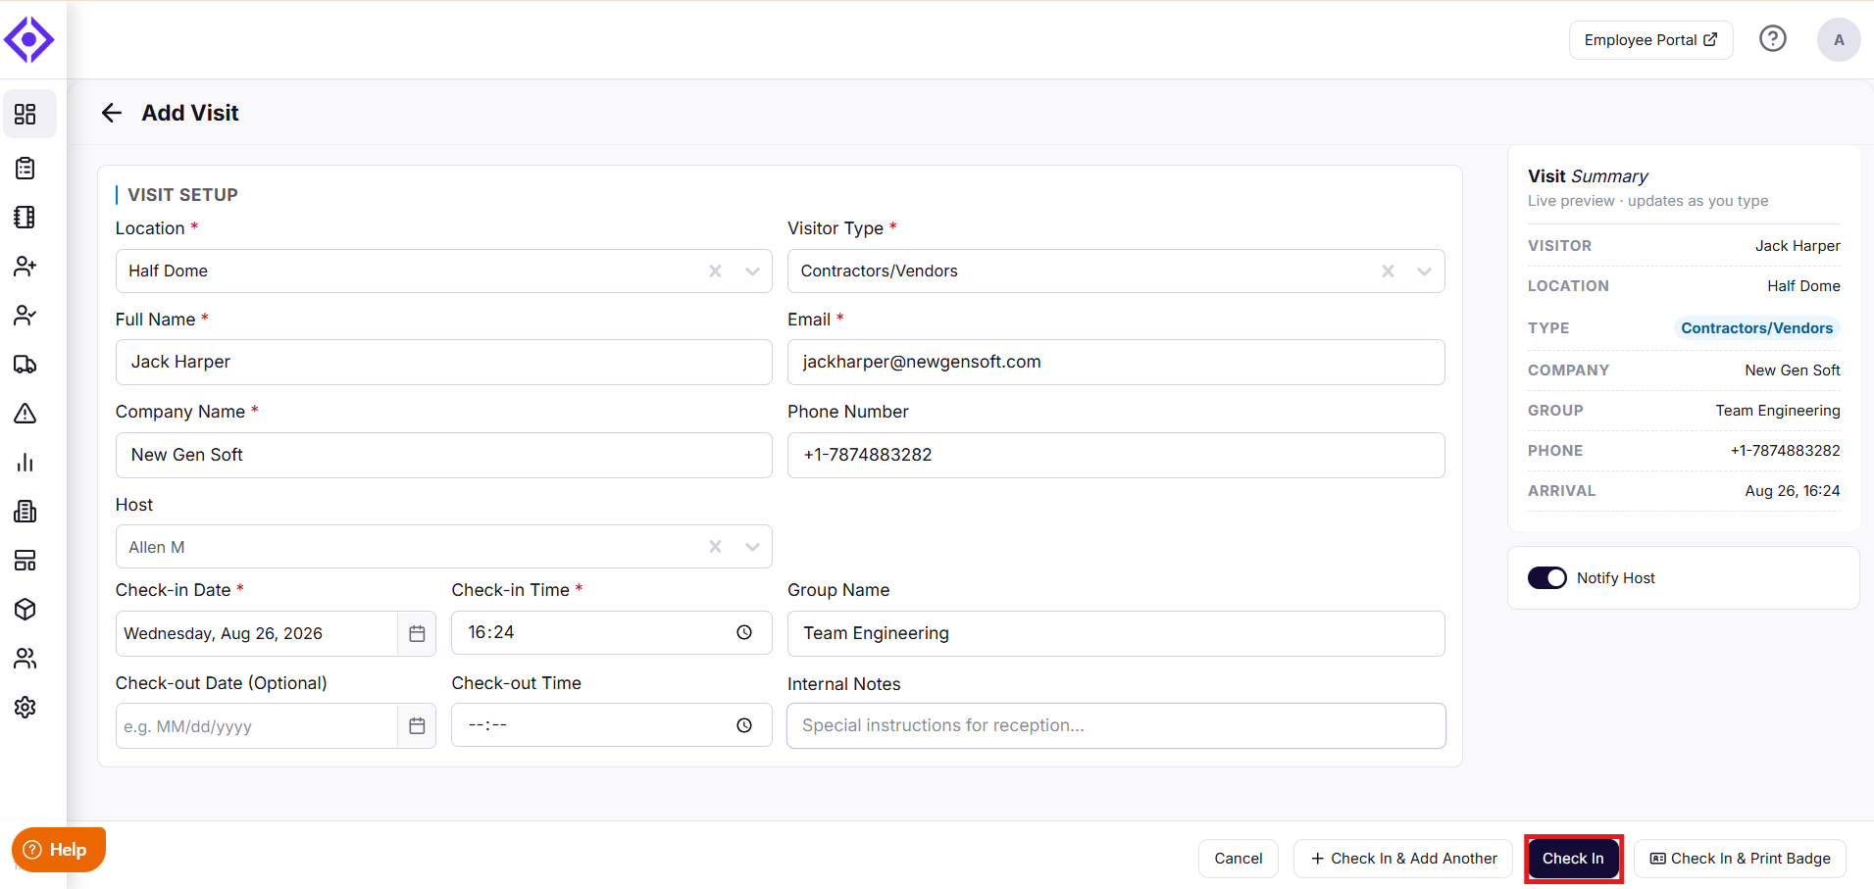This screenshot has height=889, width=1874.
Task: Click the empty Check-out Time value
Action: (x=487, y=725)
